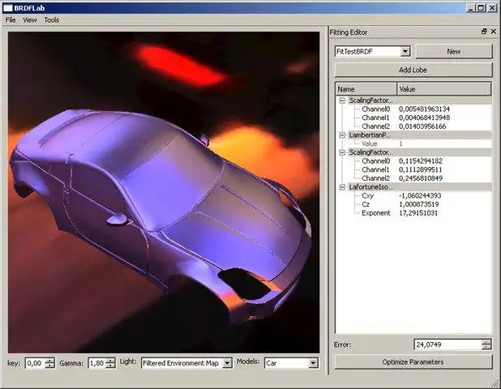Adjust the Gamma spinner arrows
The width and height of the screenshot is (501, 389).
[110, 363]
